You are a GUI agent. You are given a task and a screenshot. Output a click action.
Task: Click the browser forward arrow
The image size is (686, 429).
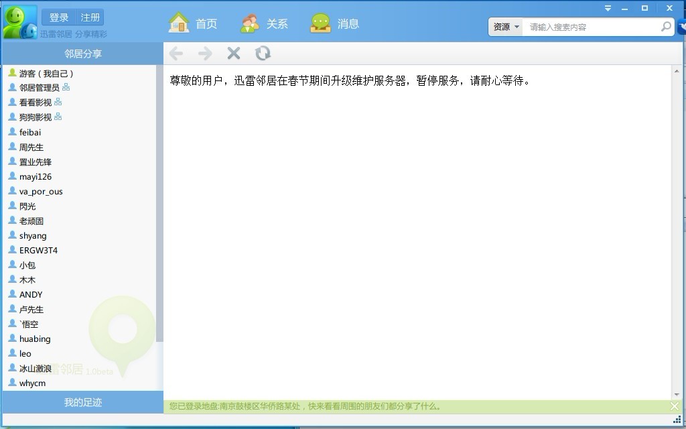(x=205, y=54)
